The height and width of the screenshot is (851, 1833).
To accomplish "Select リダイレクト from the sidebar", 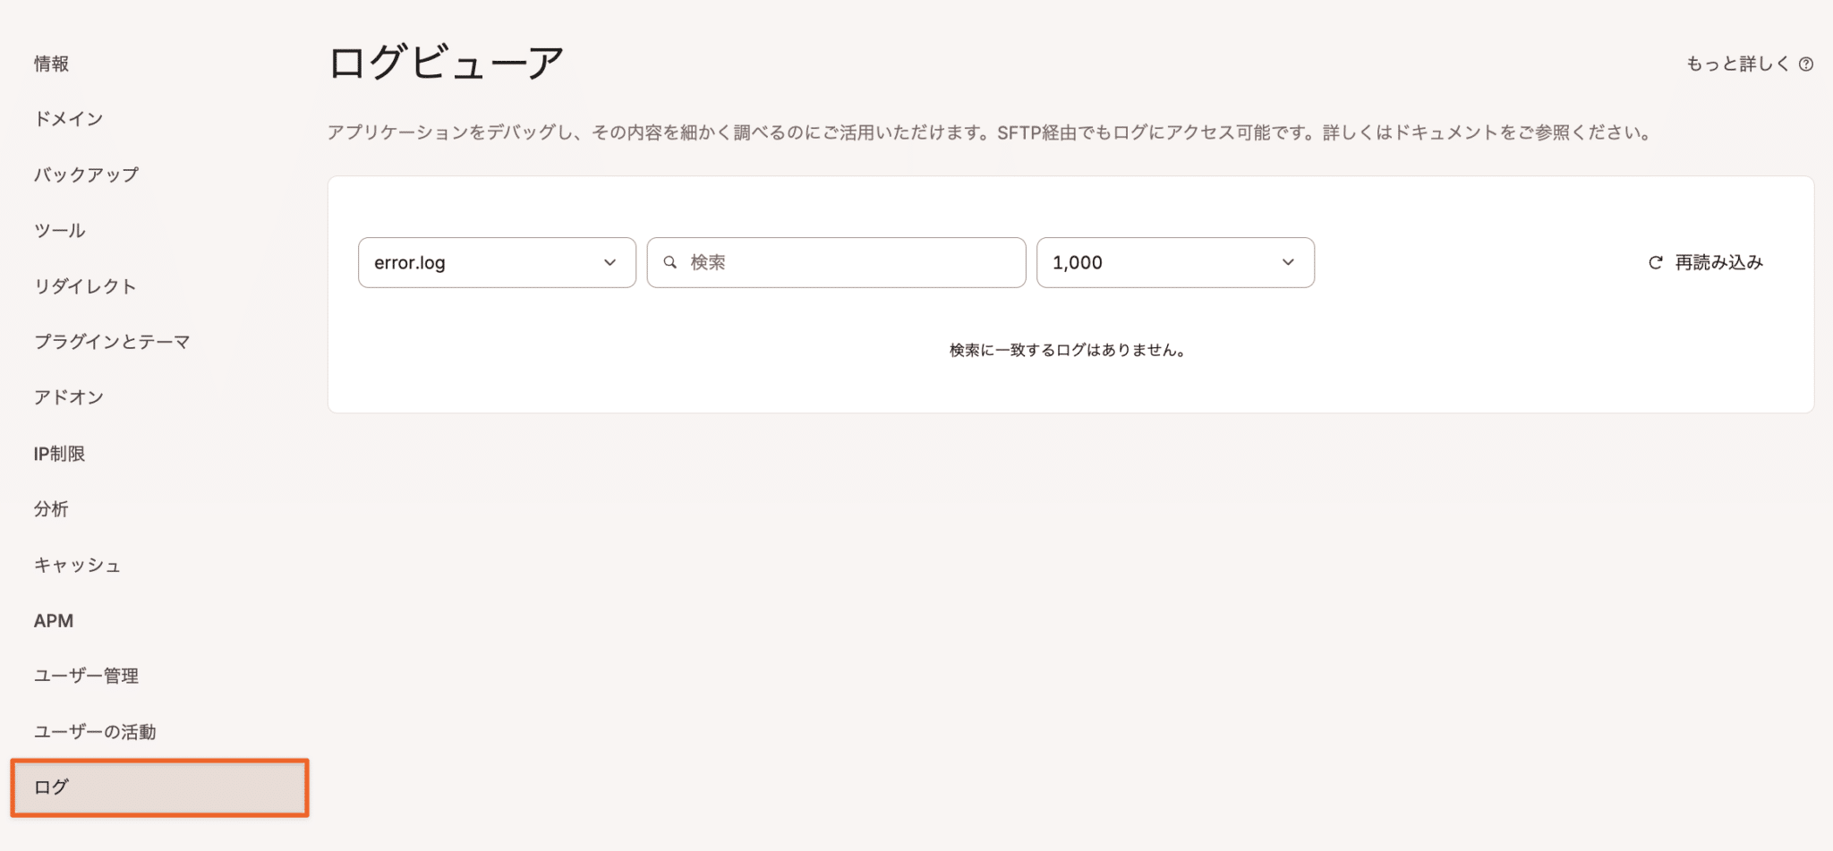I will (x=85, y=285).
